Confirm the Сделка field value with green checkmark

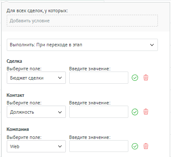135,77
